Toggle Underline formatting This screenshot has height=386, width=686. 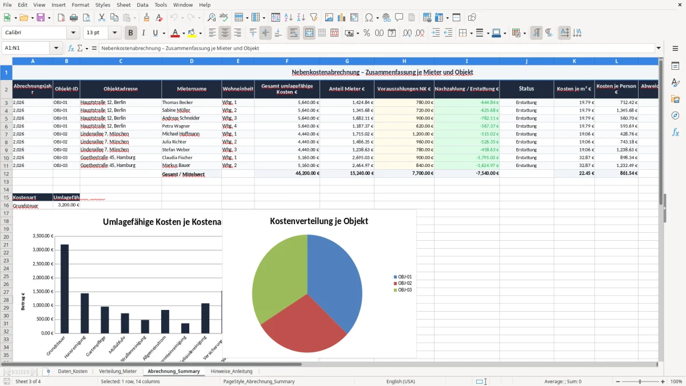point(155,33)
